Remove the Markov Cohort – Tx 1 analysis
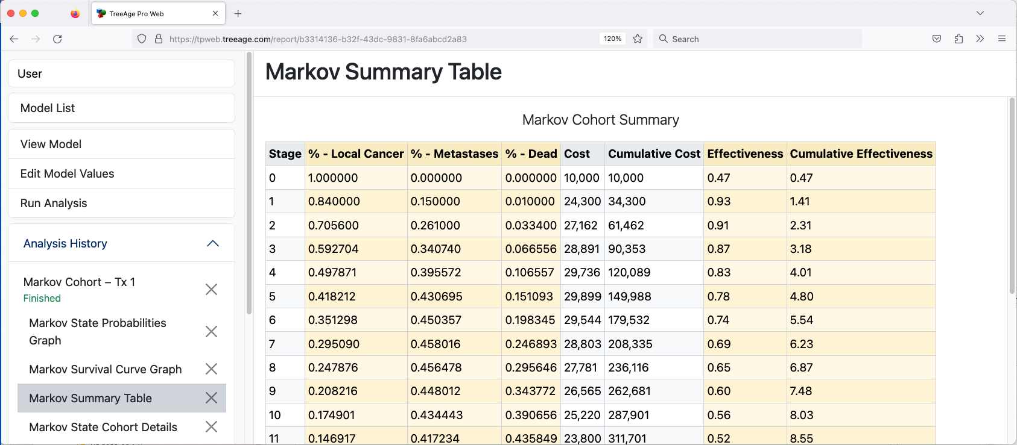 coord(211,290)
